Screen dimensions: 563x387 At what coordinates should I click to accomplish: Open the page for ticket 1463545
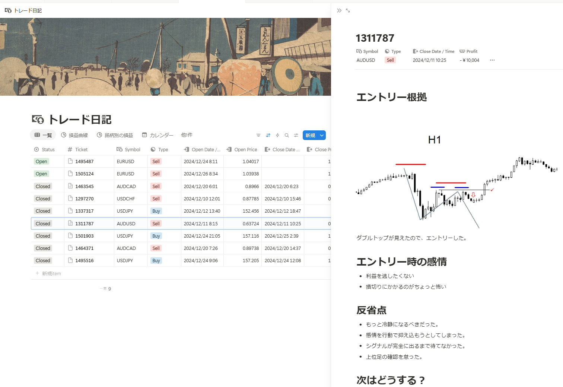85,186
